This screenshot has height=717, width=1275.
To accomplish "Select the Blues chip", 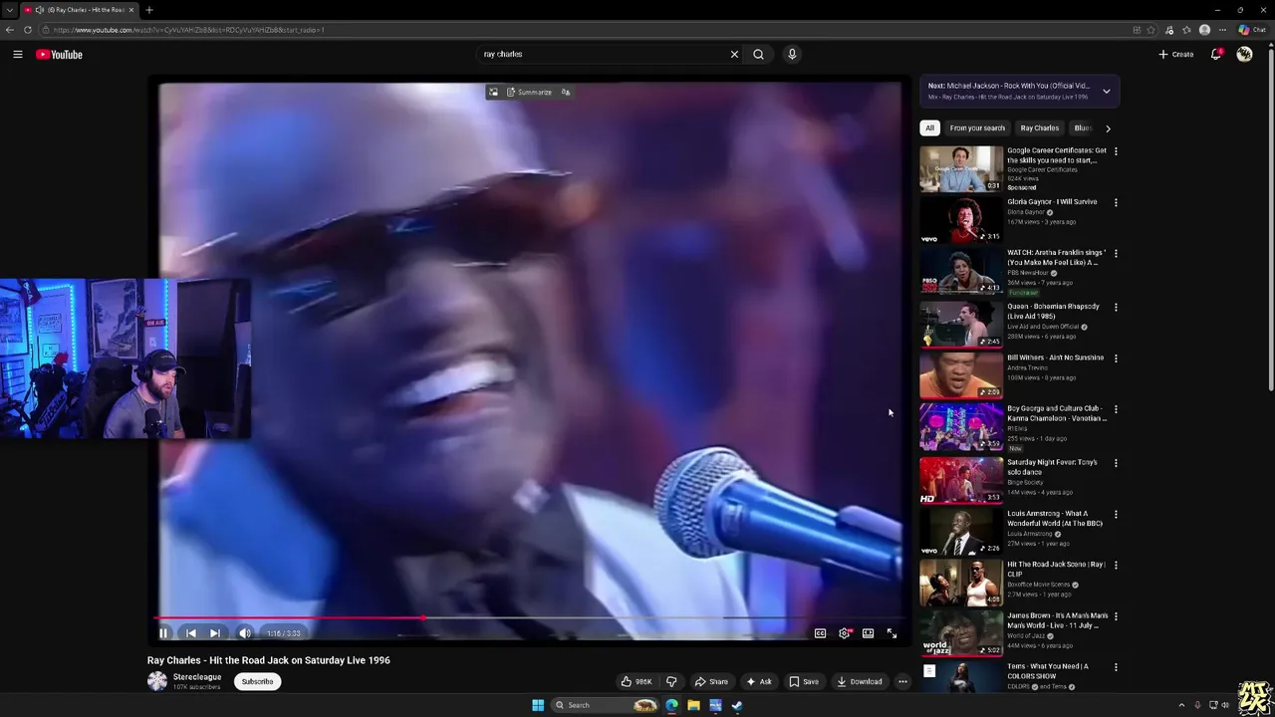I will point(1083,128).
